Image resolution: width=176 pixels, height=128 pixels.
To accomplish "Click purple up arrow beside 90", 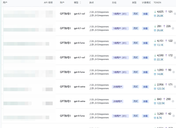I will coord(166,70).
